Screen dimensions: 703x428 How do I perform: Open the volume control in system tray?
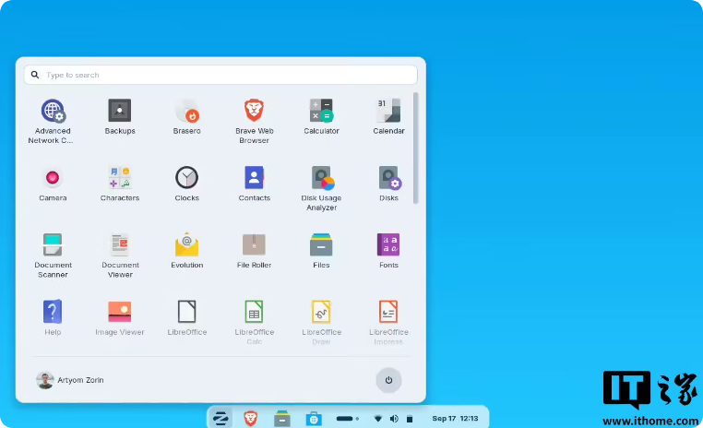[x=394, y=419]
